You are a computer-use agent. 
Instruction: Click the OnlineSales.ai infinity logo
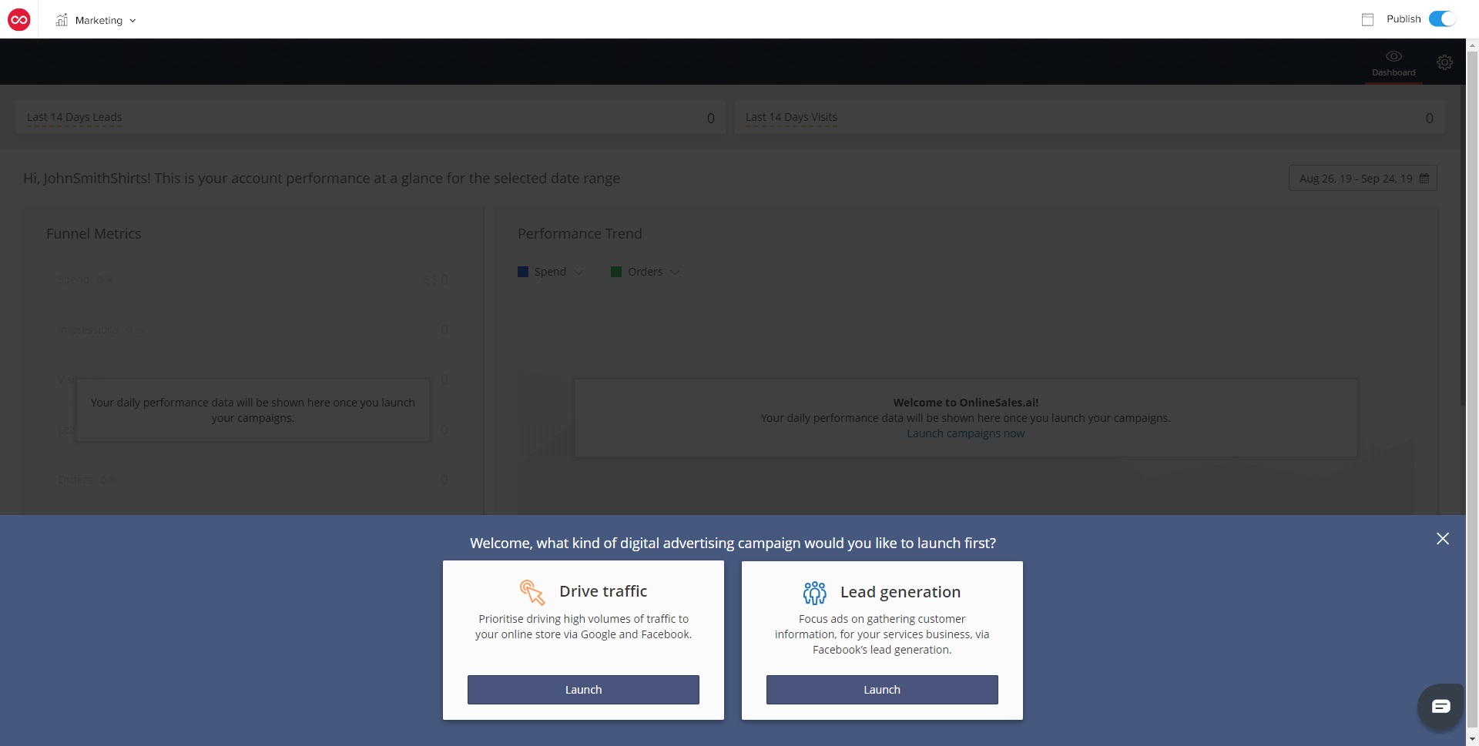coord(19,20)
